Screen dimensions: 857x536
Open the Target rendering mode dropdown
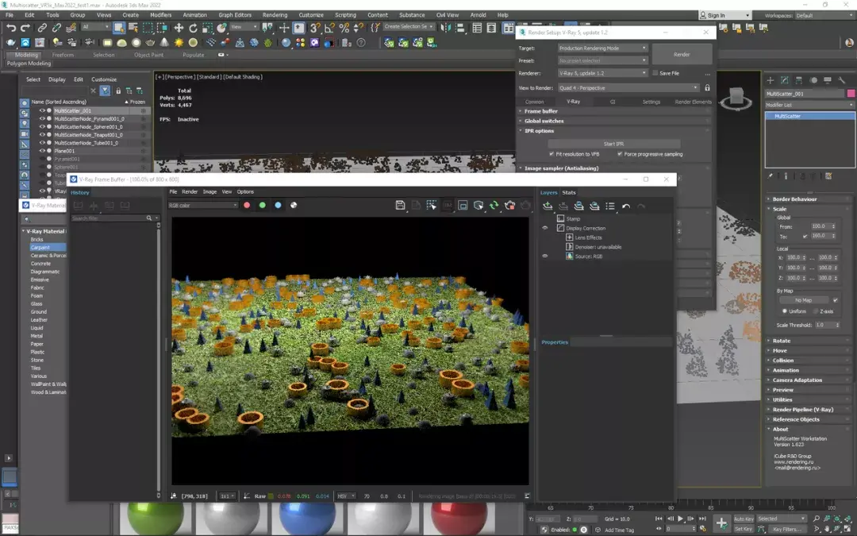603,48
